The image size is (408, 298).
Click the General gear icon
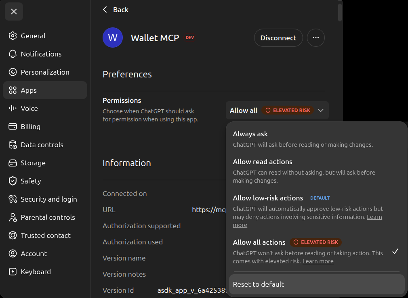(x=13, y=36)
